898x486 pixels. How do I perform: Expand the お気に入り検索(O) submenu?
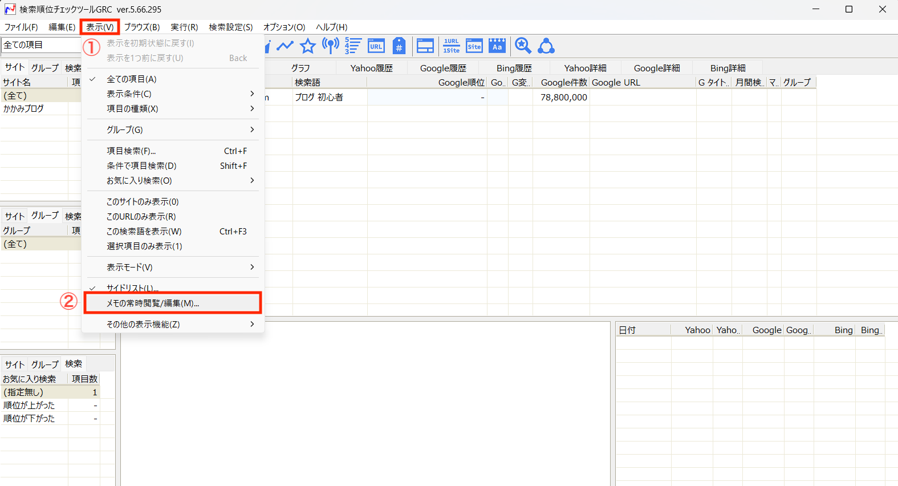(x=173, y=180)
